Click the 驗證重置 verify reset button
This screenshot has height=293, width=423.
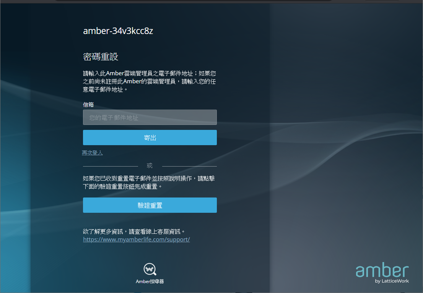pyautogui.click(x=150, y=205)
